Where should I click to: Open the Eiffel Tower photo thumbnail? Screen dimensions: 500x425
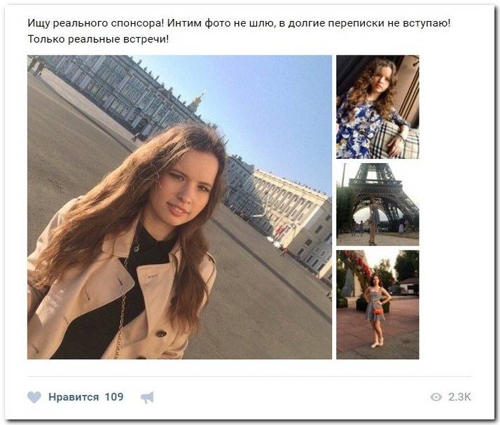click(377, 204)
